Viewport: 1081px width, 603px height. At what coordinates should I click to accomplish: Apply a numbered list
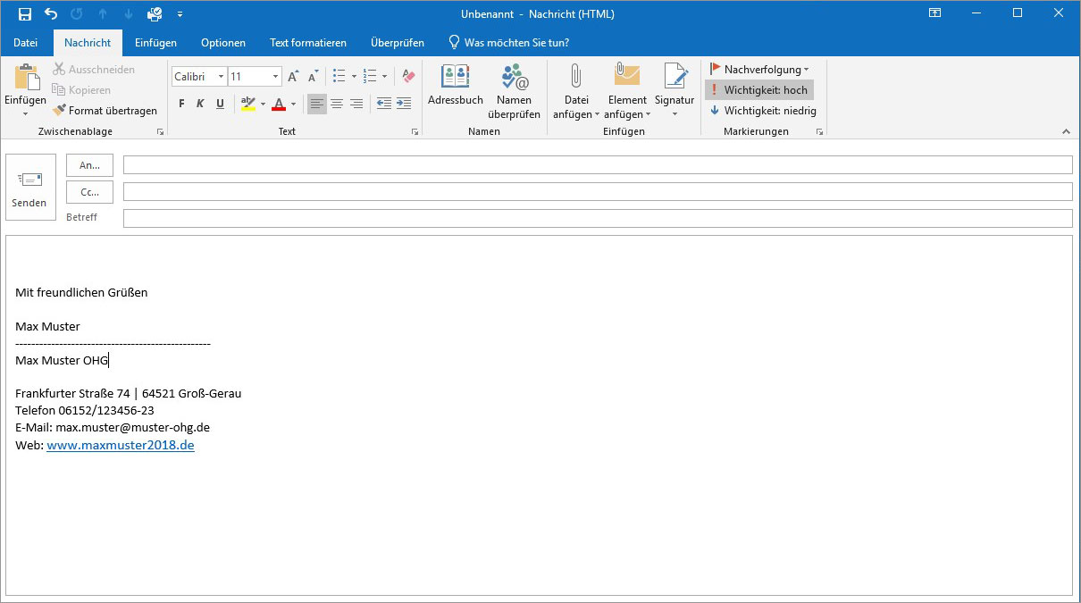coord(370,77)
